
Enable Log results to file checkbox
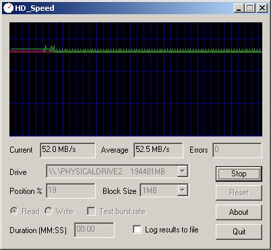coord(137,230)
